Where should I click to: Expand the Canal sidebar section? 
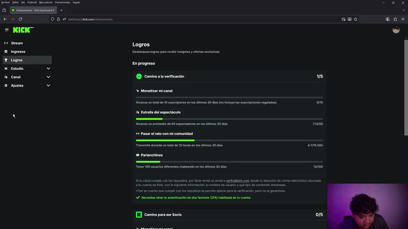(48, 77)
